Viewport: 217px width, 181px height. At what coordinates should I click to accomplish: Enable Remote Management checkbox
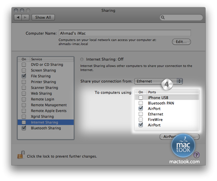[24, 105]
